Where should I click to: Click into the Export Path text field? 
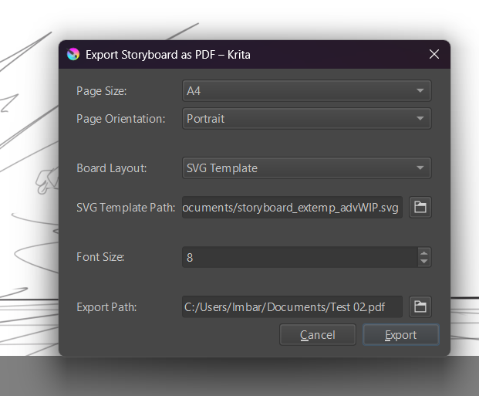click(292, 306)
